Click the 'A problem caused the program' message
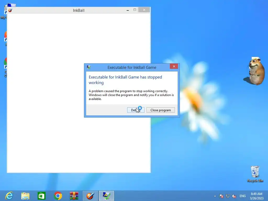Viewport: 268px width, 201px height. point(131,95)
